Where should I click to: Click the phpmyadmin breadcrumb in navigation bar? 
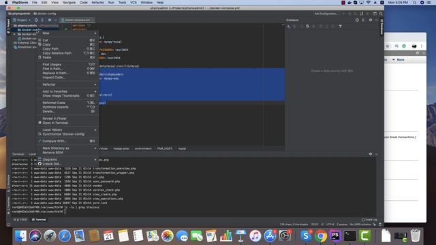coord(20,14)
